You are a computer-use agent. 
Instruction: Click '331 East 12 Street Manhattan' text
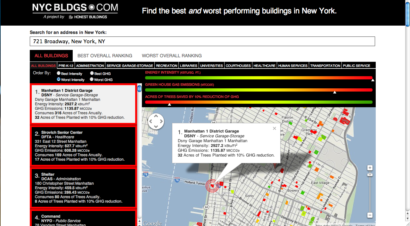tap(61, 141)
